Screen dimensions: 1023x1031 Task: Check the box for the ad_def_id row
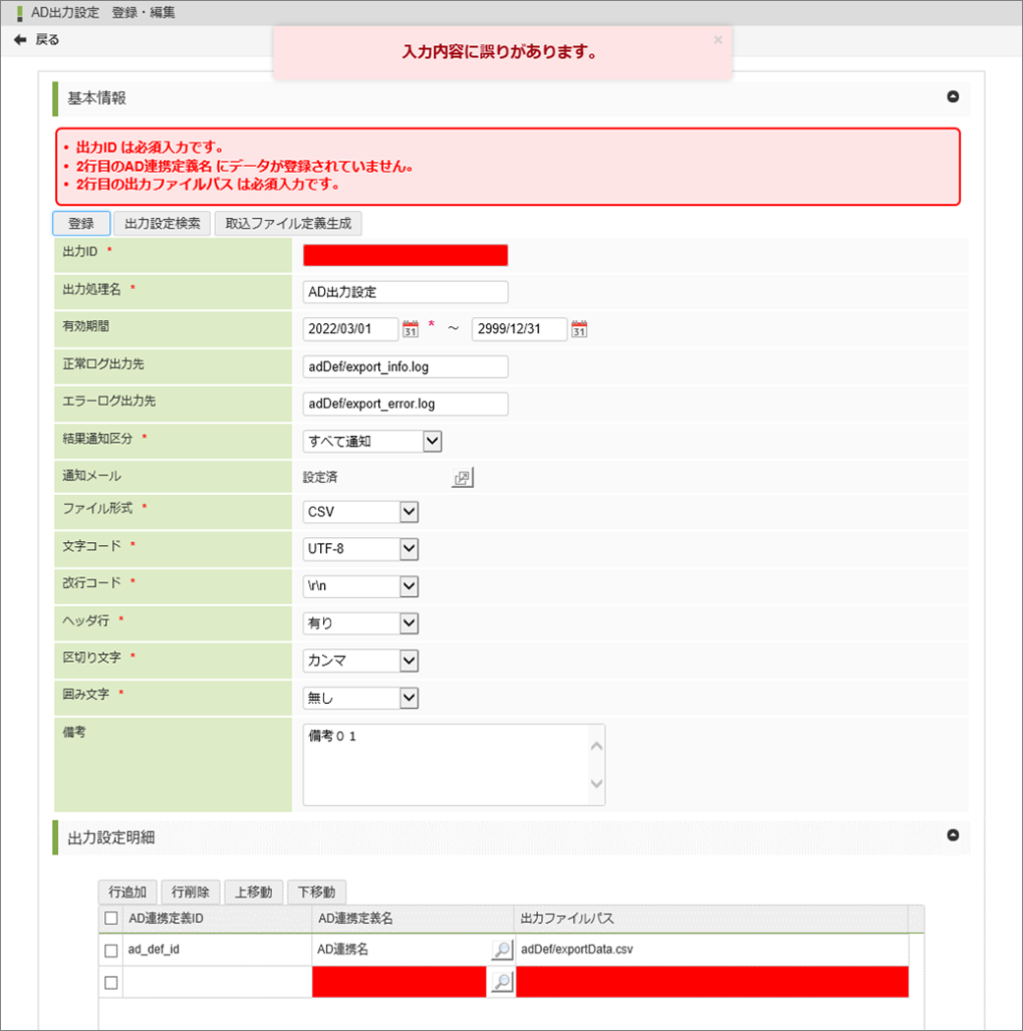tap(111, 950)
